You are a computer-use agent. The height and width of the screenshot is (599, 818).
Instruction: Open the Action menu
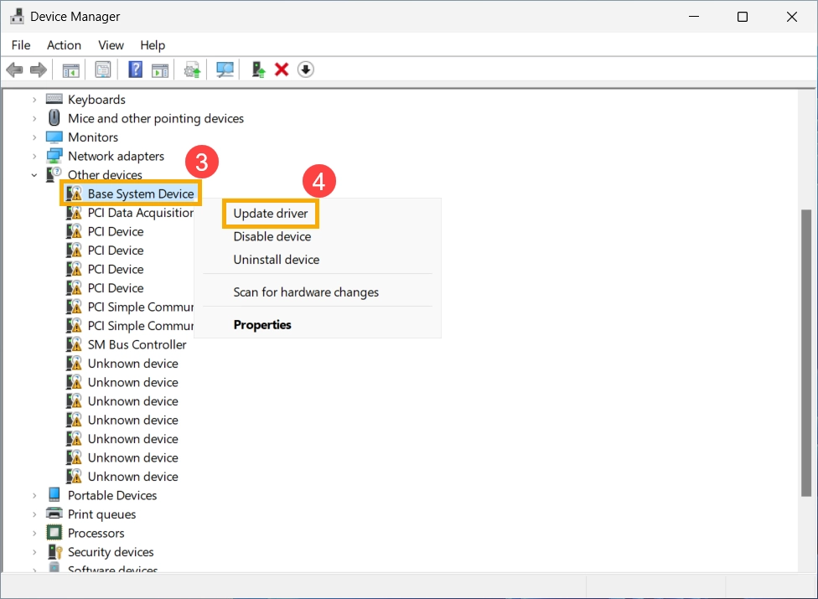(65, 45)
